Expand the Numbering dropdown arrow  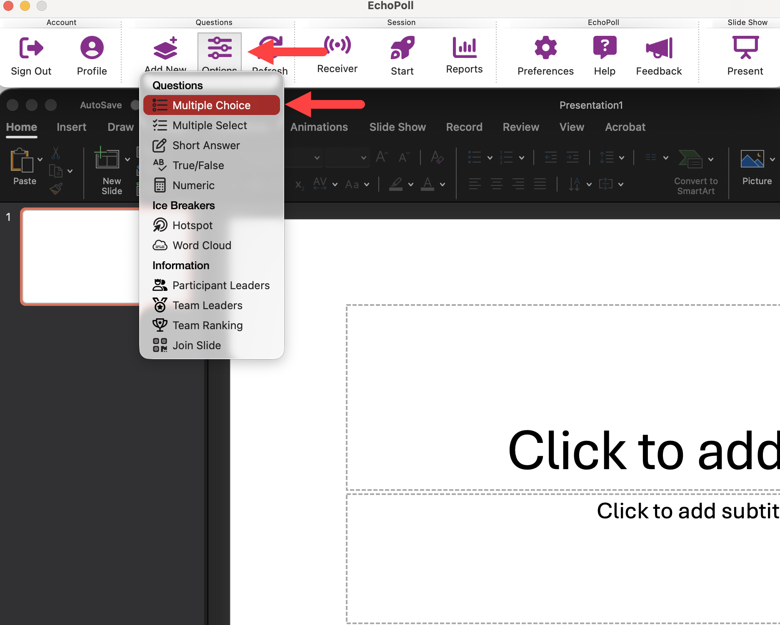[522, 157]
